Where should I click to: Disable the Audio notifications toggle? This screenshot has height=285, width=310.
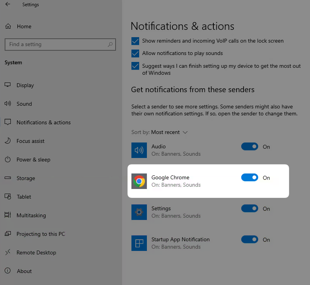coord(249,147)
